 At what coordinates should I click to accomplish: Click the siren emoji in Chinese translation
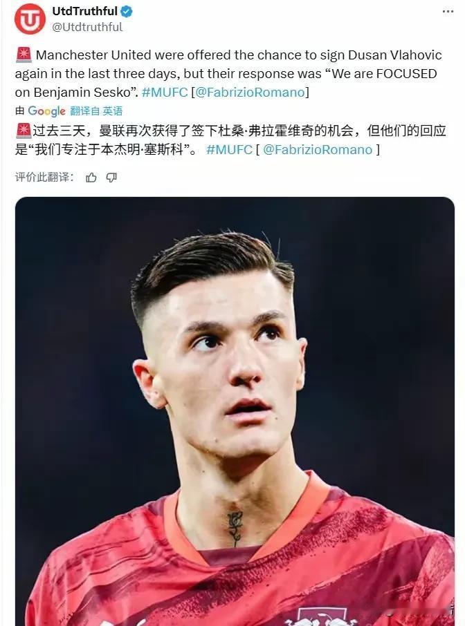tap(24, 130)
